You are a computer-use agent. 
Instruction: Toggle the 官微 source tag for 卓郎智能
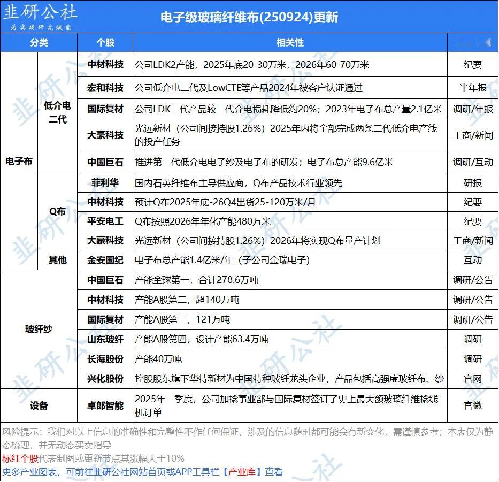pos(473,406)
